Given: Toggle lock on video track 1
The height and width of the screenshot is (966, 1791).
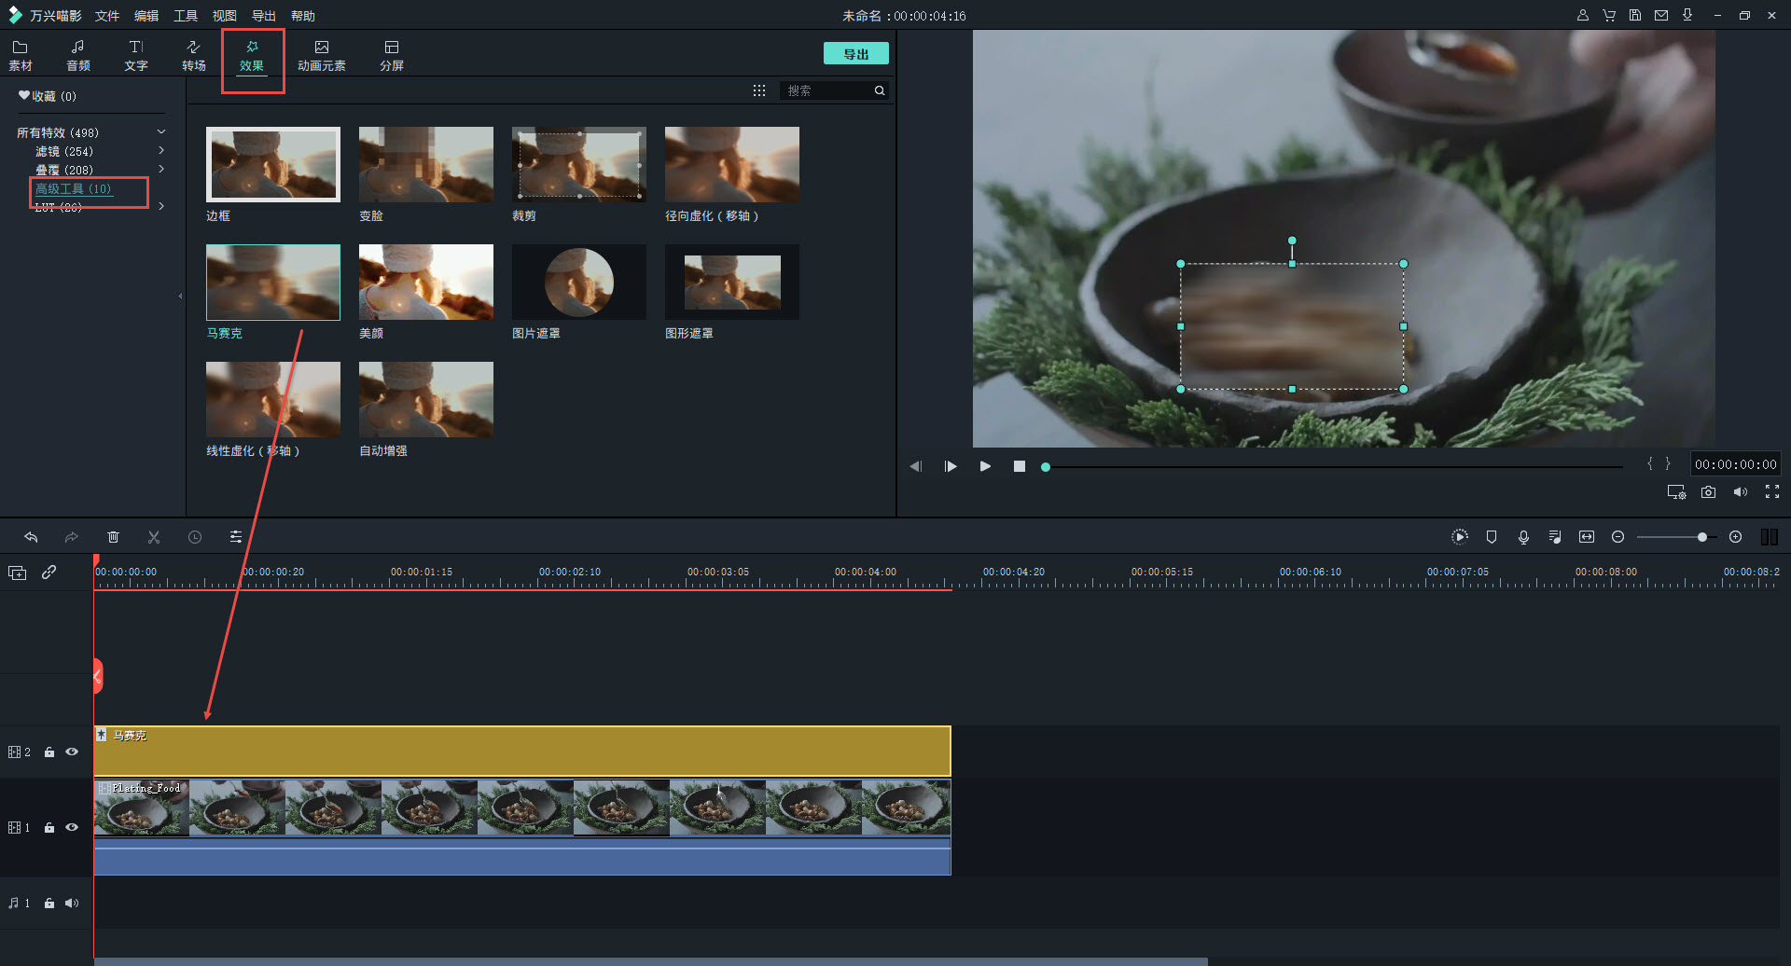Looking at the screenshot, I should click(x=49, y=828).
